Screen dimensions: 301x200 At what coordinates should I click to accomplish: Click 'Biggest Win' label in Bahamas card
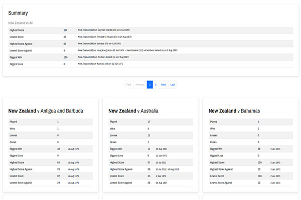[216, 149]
